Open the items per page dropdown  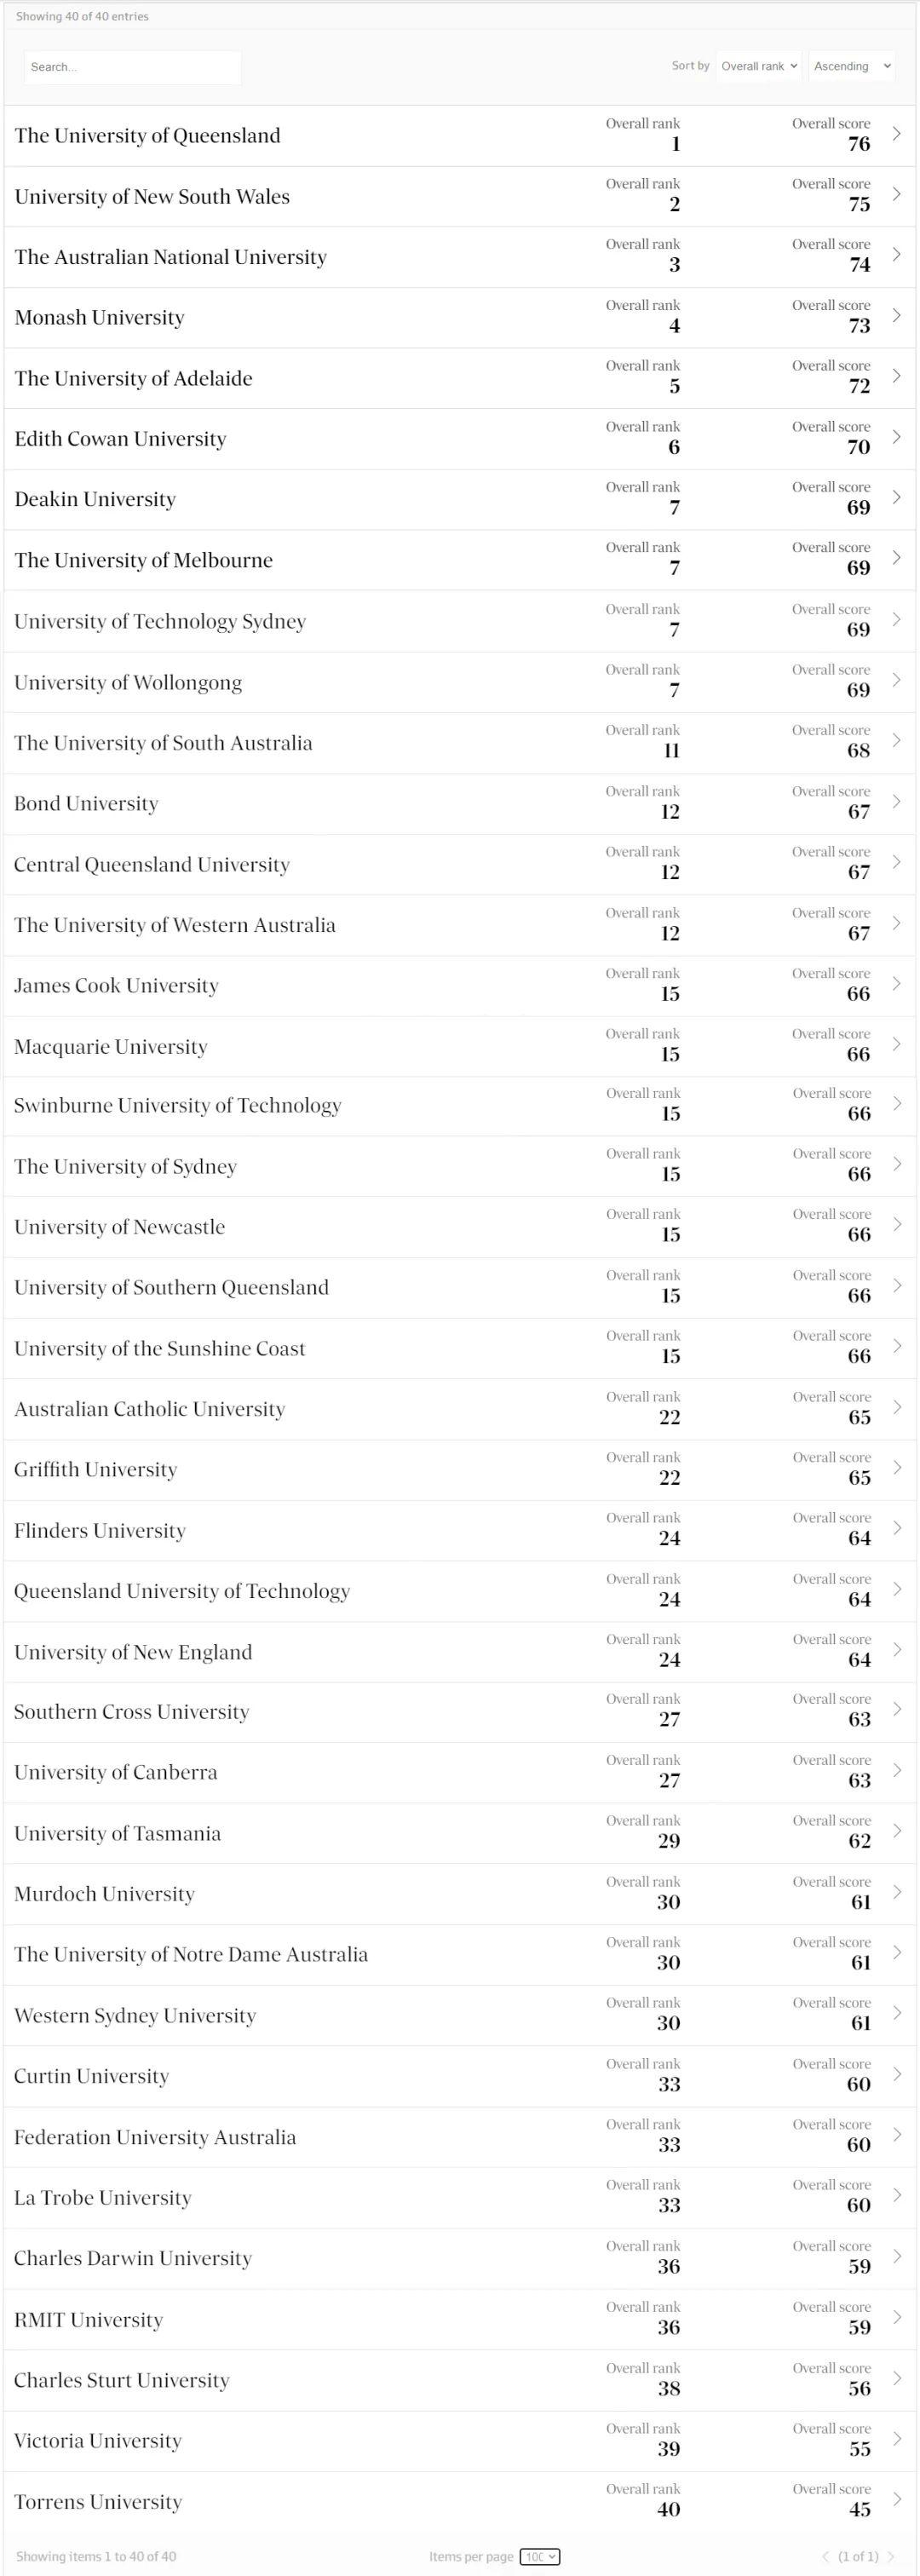coord(540,2556)
